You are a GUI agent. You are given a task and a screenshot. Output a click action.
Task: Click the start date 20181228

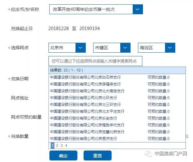[x=58, y=28]
